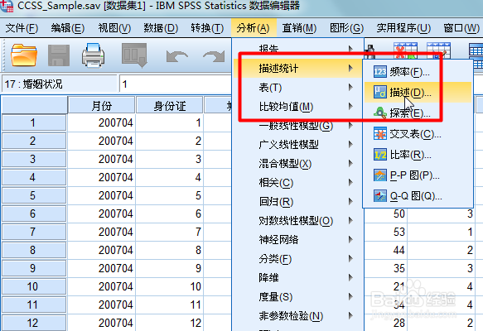Viewport: 483px width, 331px height.
Task: Select row header 1
Action: point(34,122)
